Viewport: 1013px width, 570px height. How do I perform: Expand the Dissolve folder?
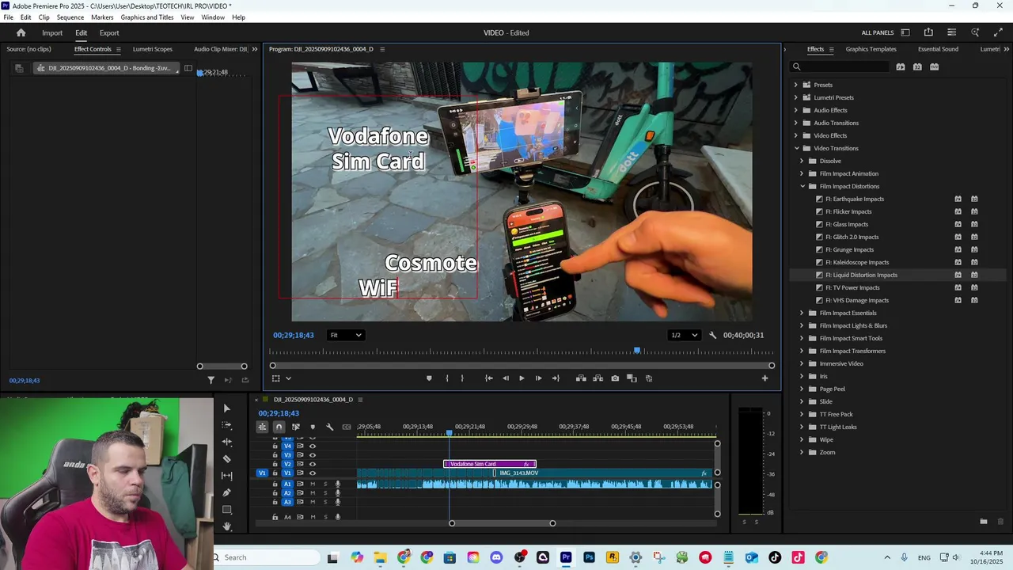(802, 161)
